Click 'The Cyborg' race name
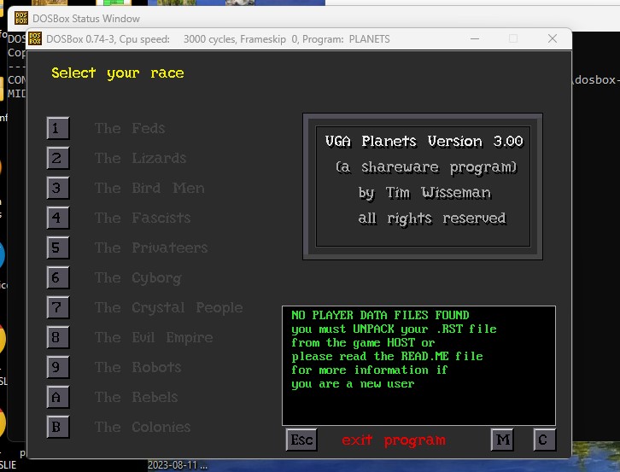 [x=138, y=278]
